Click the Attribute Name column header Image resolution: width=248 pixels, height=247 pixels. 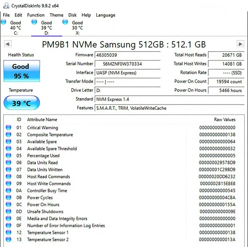click(x=42, y=119)
